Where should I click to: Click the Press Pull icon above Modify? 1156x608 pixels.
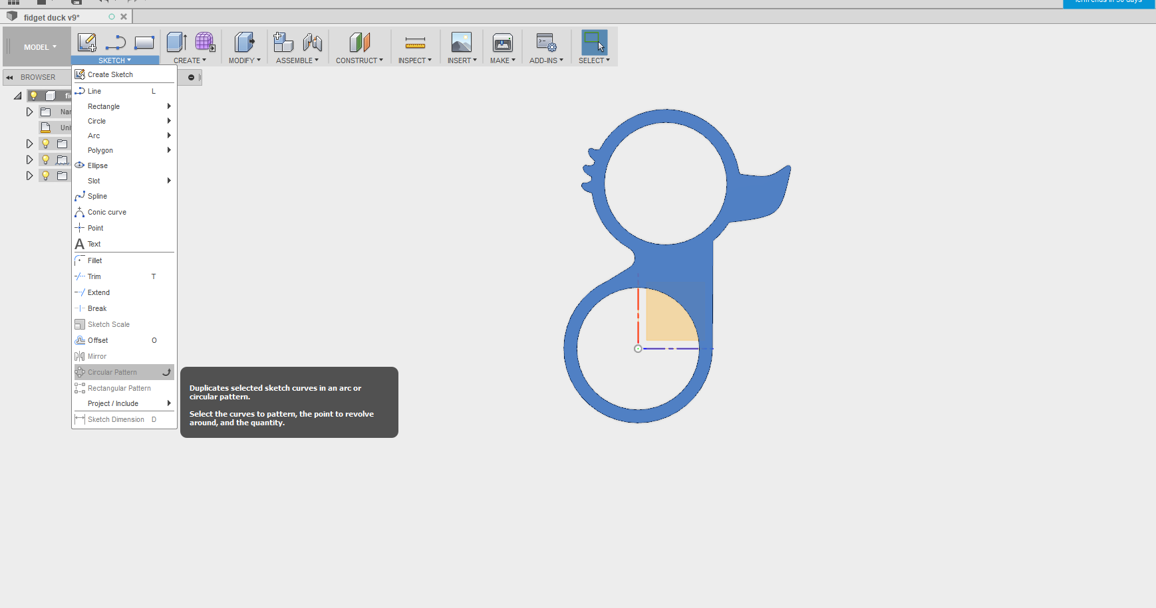tap(244, 43)
